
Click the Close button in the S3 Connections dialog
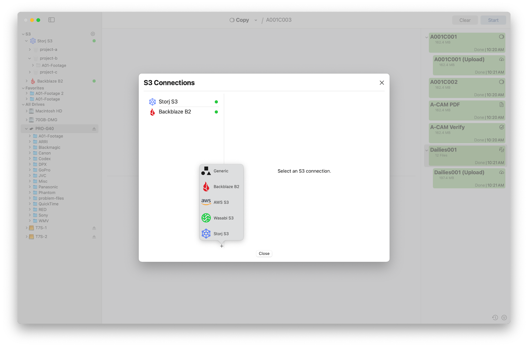pyautogui.click(x=264, y=254)
